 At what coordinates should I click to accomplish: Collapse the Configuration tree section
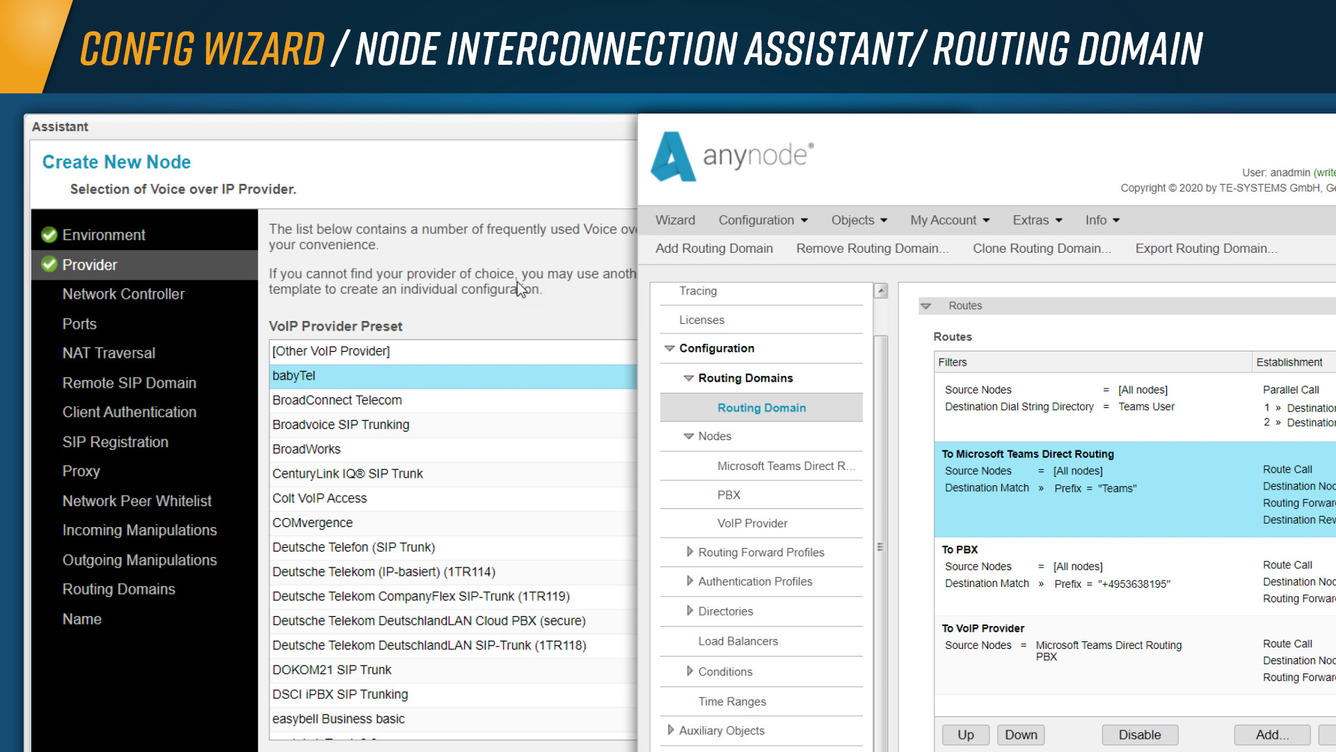click(669, 348)
